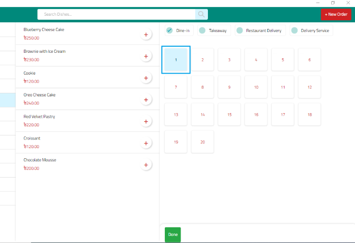
Task: Select table 15 tile
Action: click(229, 115)
